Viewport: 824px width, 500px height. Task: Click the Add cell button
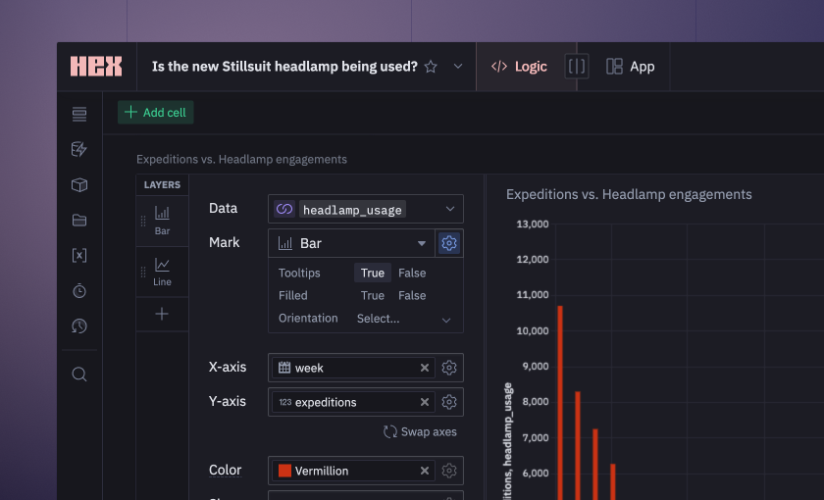(x=156, y=113)
